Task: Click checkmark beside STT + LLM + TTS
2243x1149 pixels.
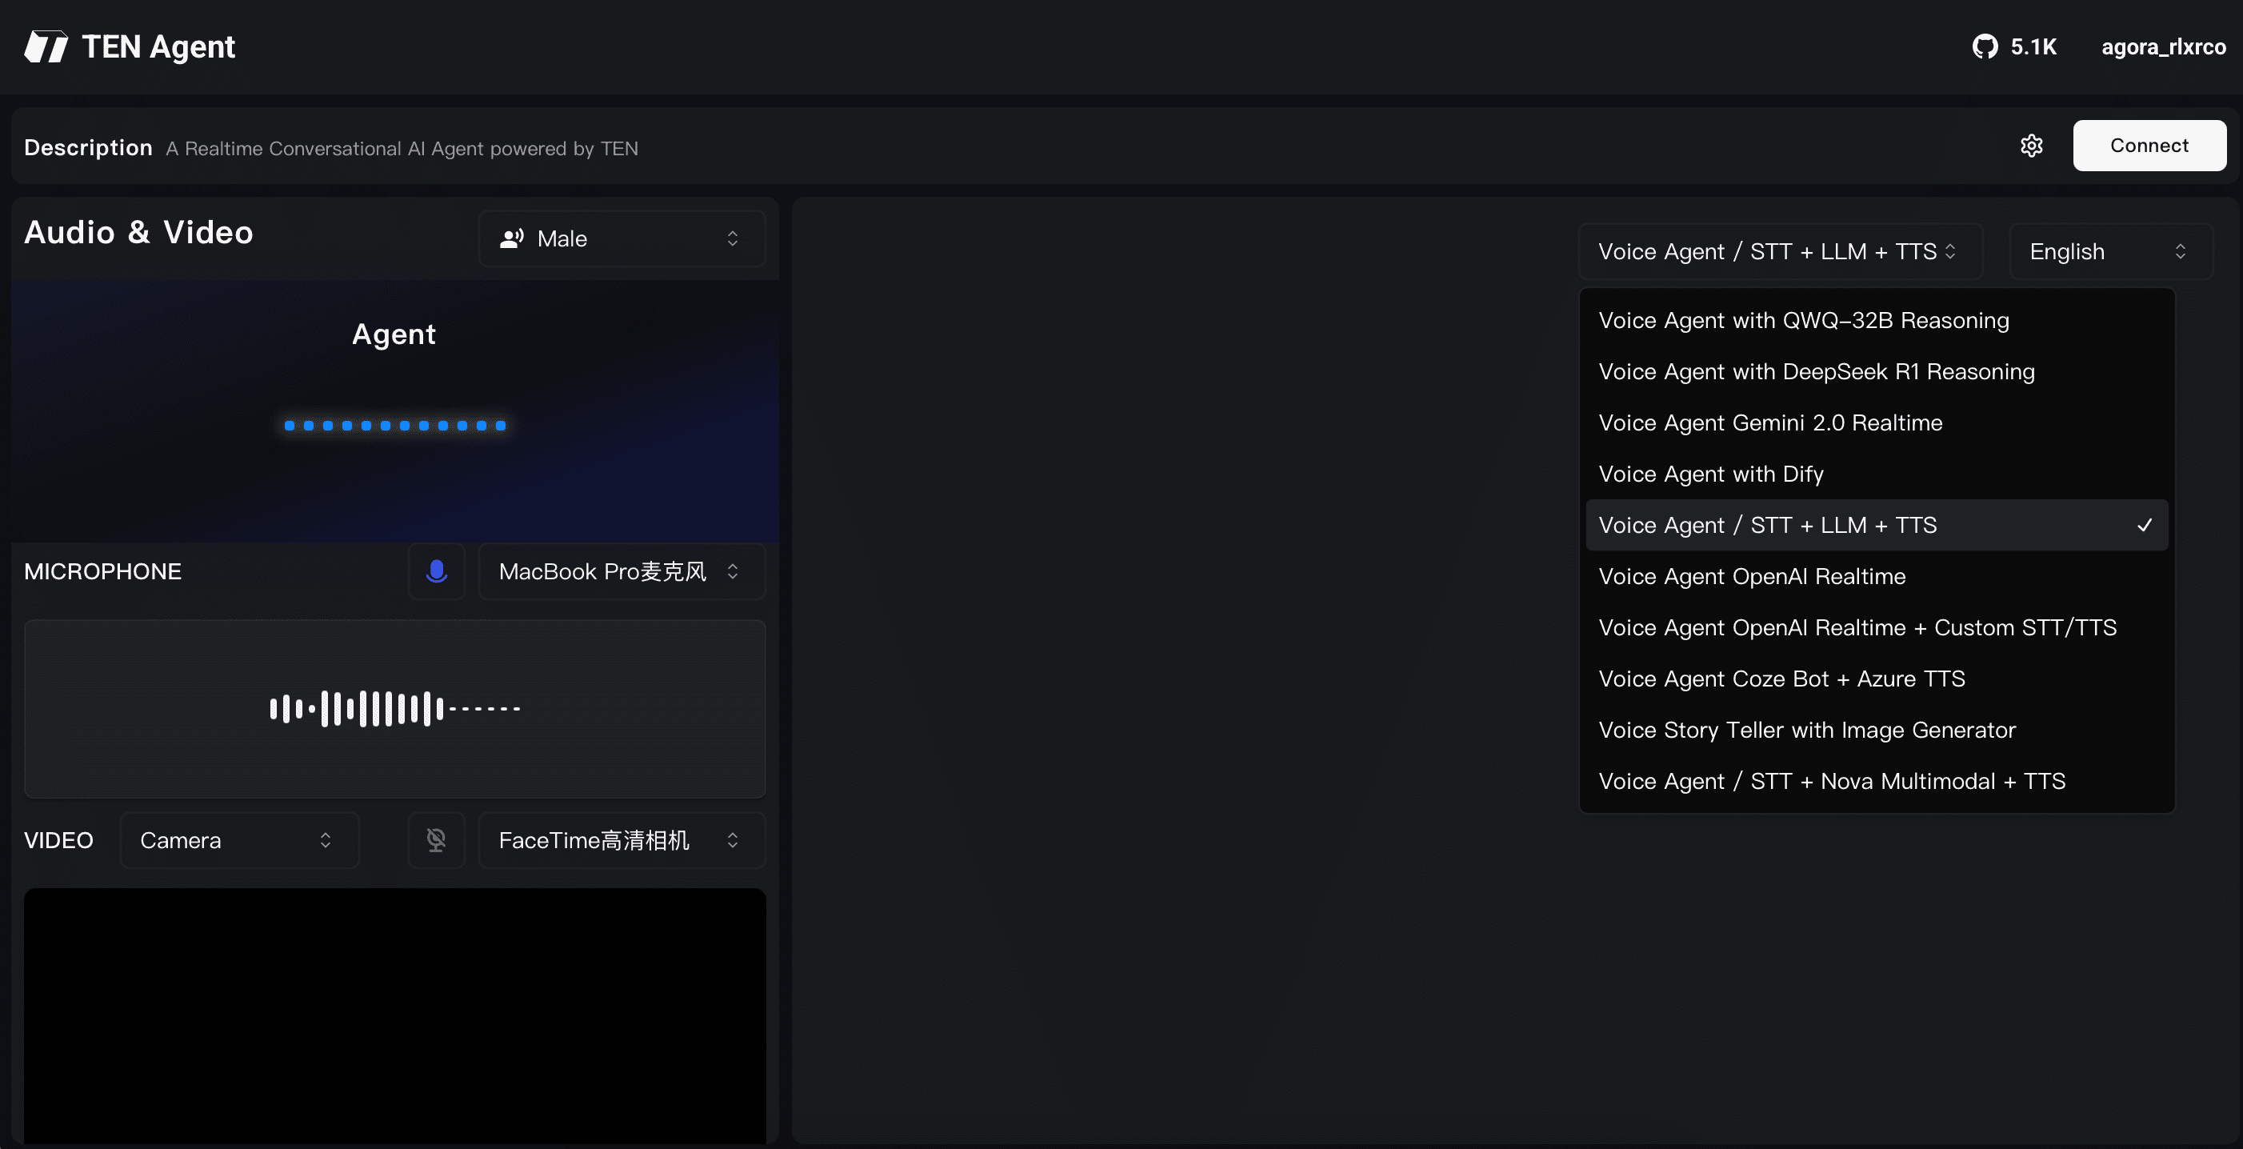Action: click(2145, 525)
